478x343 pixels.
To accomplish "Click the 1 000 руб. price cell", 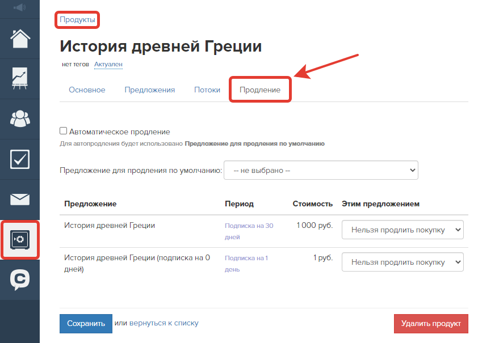I will pyautogui.click(x=315, y=225).
